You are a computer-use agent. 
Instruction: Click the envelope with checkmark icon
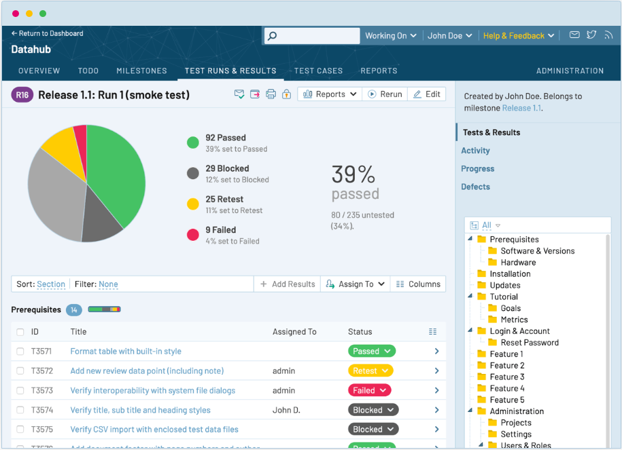239,94
